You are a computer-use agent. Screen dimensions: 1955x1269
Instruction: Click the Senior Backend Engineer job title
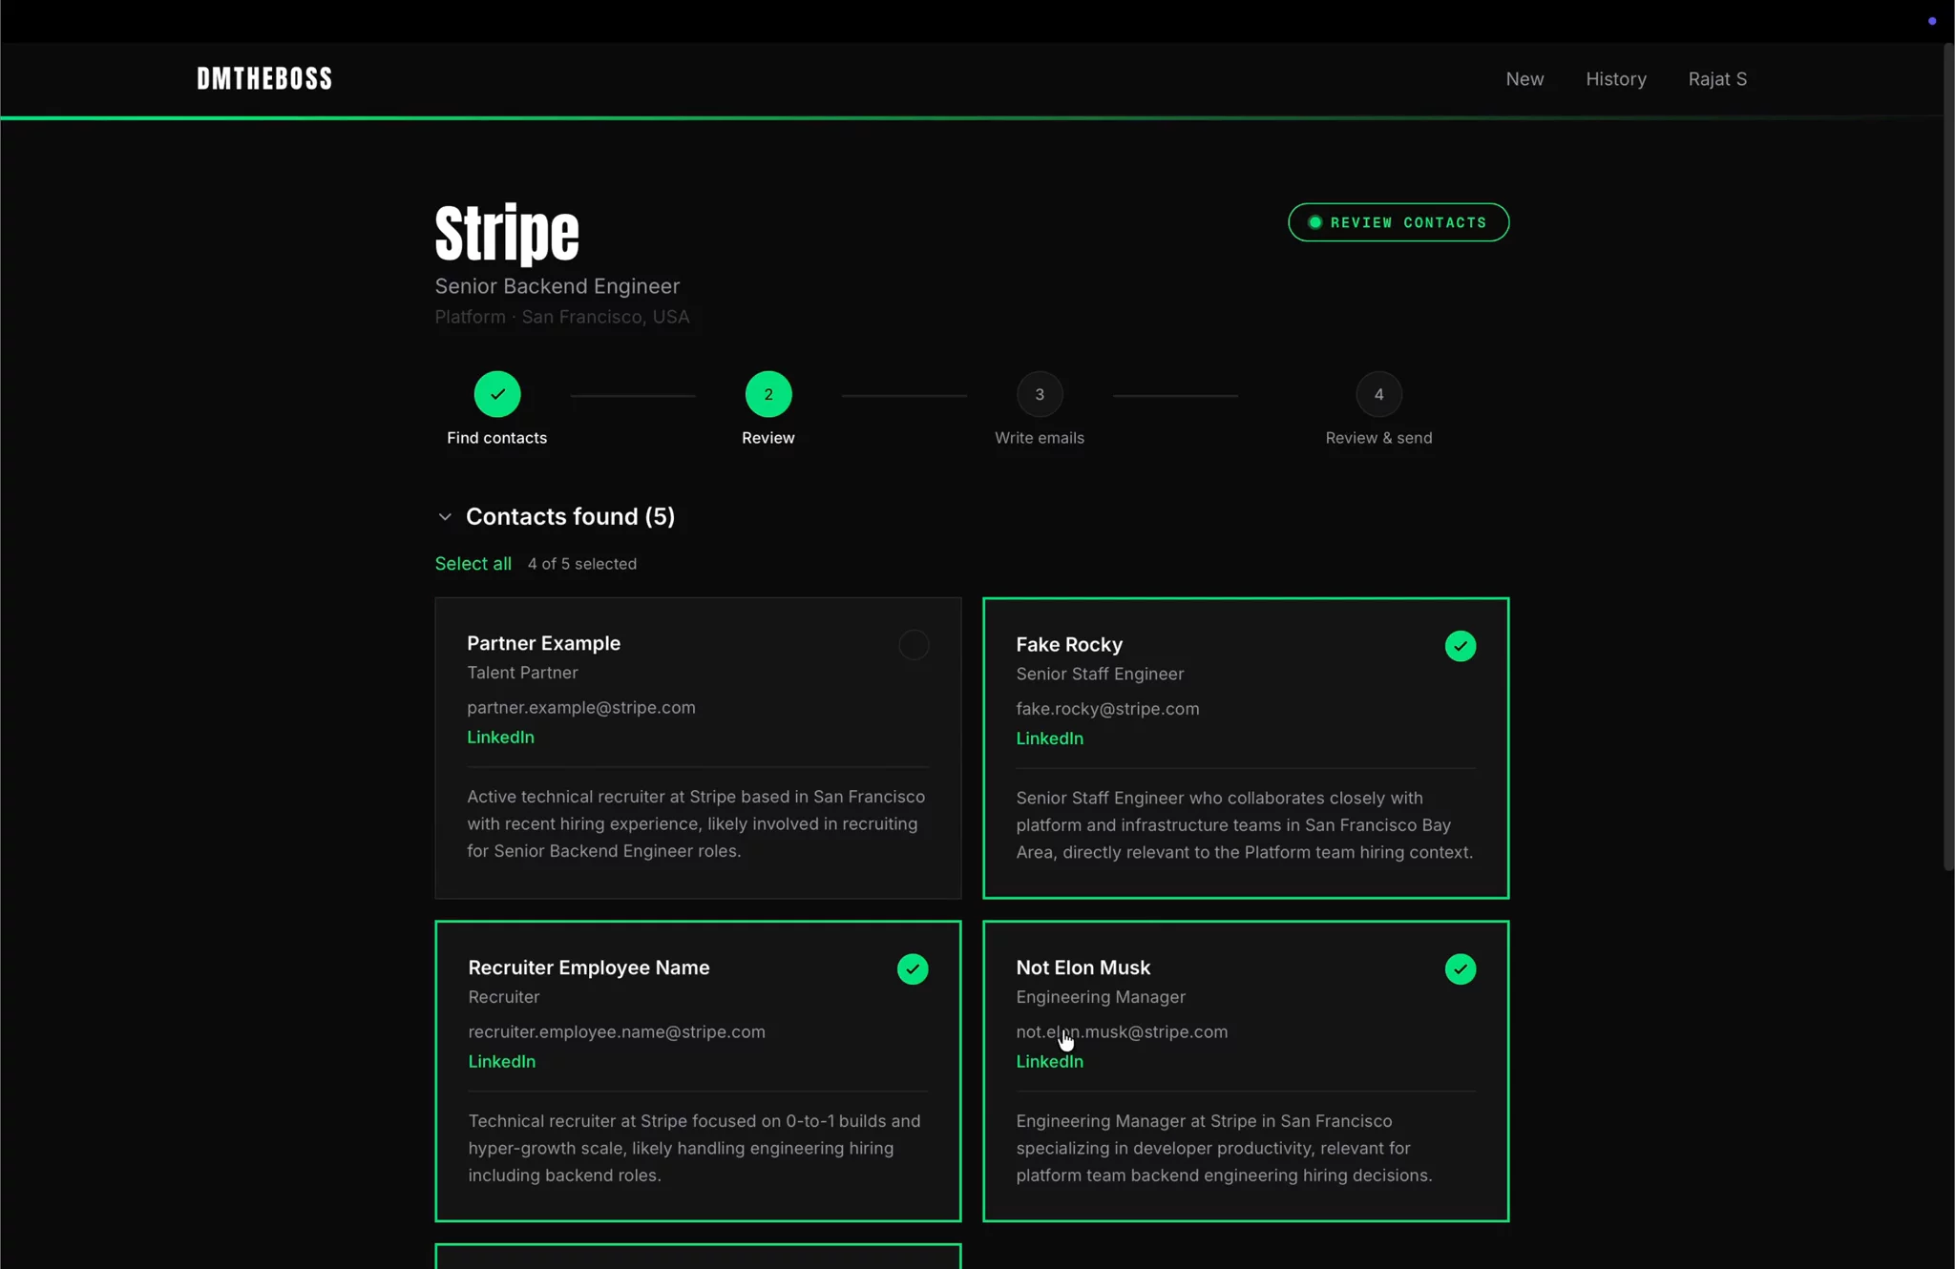557,286
